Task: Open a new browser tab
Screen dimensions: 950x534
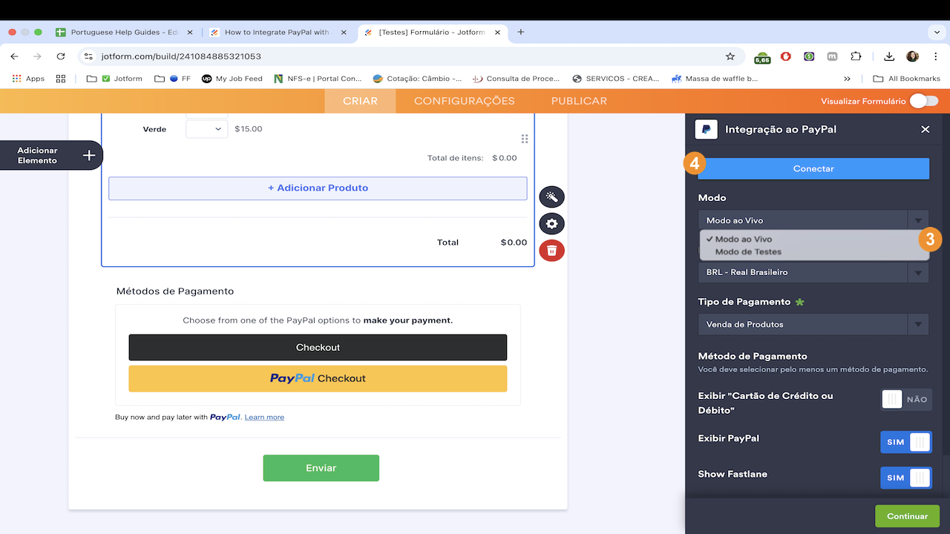Action: (x=521, y=32)
